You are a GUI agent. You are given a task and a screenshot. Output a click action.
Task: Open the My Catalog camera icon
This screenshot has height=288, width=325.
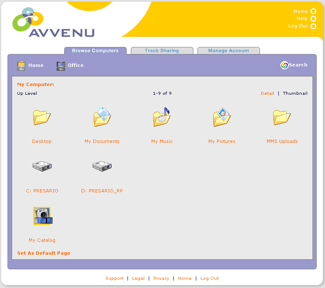pyautogui.click(x=42, y=216)
